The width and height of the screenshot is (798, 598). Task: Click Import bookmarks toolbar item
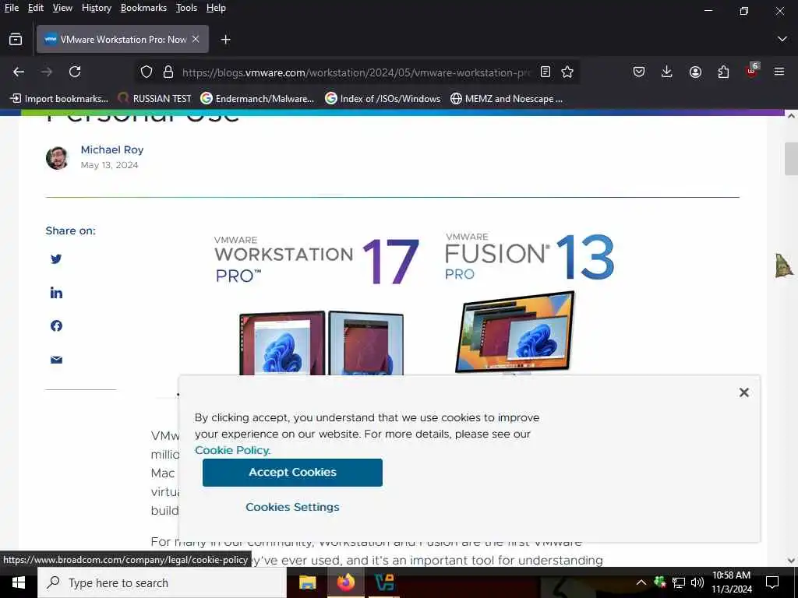[x=59, y=99]
